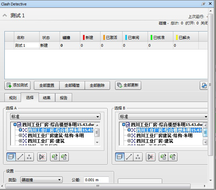This screenshot has width=216, height=190.
Task: Open the 硬碰撞 clash type dropdown
Action: point(41,180)
